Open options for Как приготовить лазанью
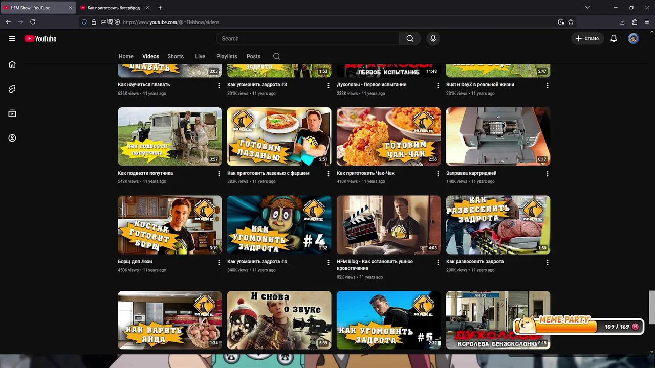Image resolution: width=655 pixels, height=368 pixels. point(329,174)
